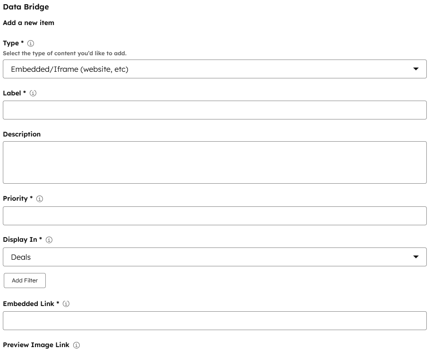432x349 pixels.
Task: Click the Embedded Link info icon
Action: (66, 304)
